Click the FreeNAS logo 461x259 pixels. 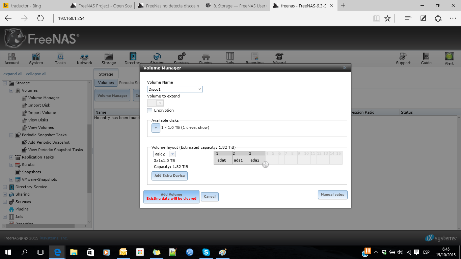(x=42, y=38)
